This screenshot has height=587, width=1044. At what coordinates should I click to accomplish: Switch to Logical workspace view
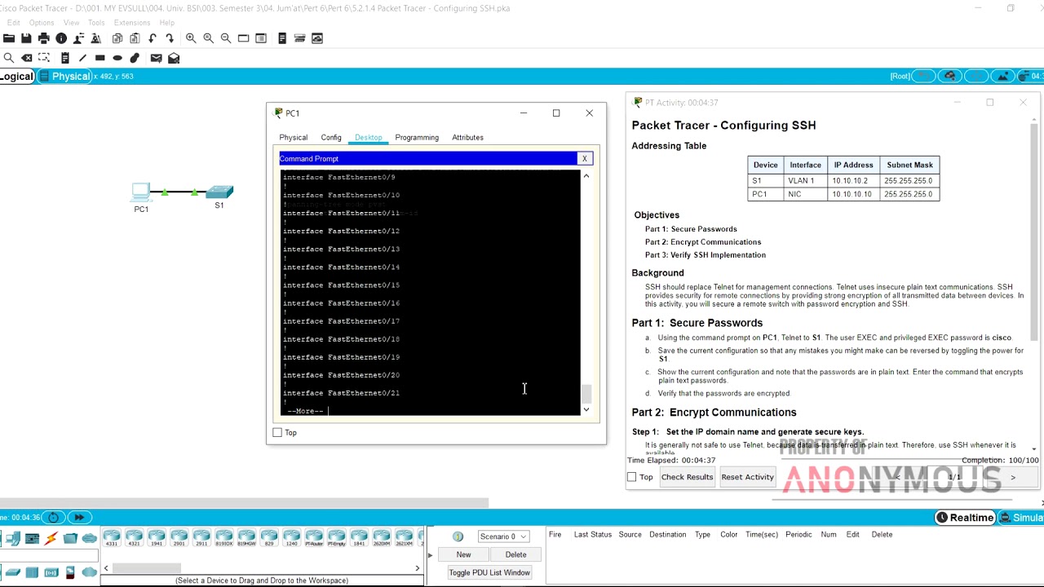click(x=16, y=76)
